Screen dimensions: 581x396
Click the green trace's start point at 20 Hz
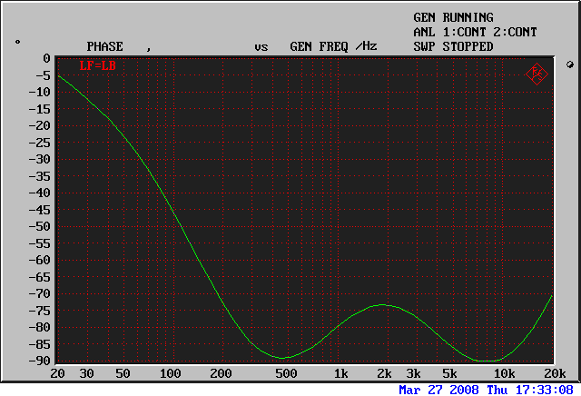point(58,75)
